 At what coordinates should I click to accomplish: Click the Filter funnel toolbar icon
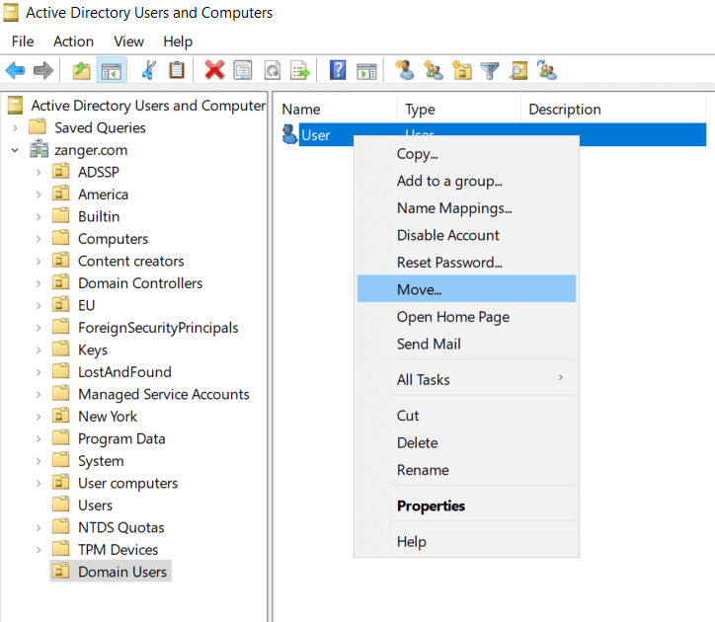(490, 70)
